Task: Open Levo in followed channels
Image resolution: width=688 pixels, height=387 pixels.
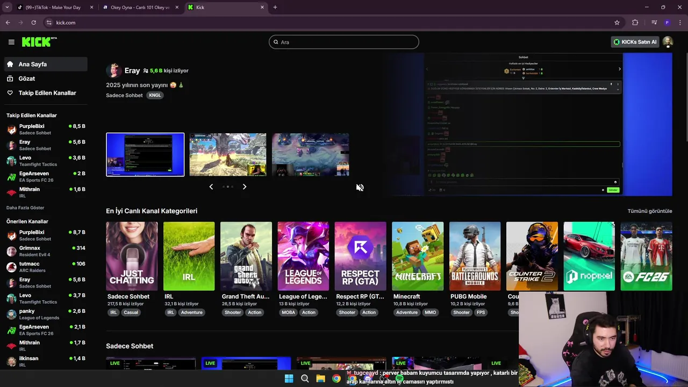Action: tap(46, 161)
